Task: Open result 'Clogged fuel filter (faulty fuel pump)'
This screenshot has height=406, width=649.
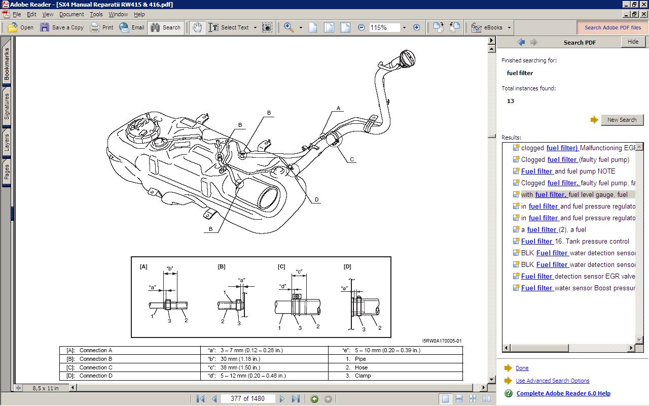Action: coord(575,159)
